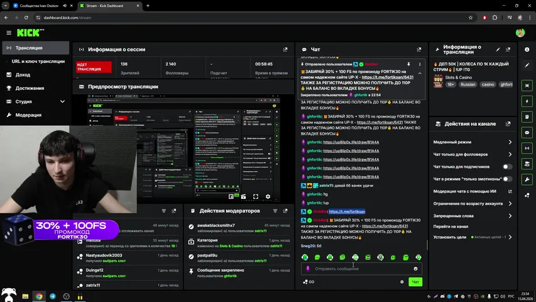Open the emote picker in the chat message box

(x=415, y=269)
